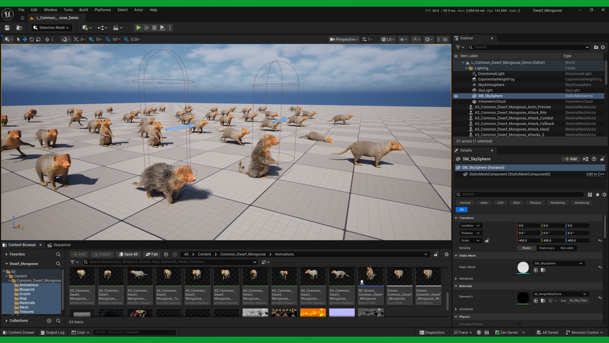This screenshot has width=609, height=343.
Task: Open the quick add actor toolbar button
Action: point(86,28)
